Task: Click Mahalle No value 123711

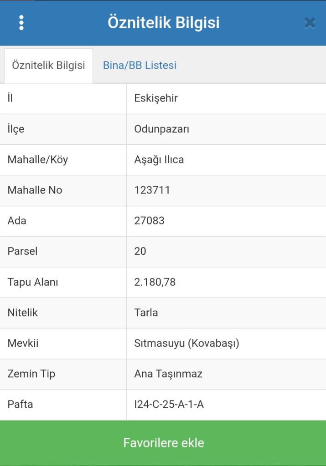Action: click(x=152, y=190)
